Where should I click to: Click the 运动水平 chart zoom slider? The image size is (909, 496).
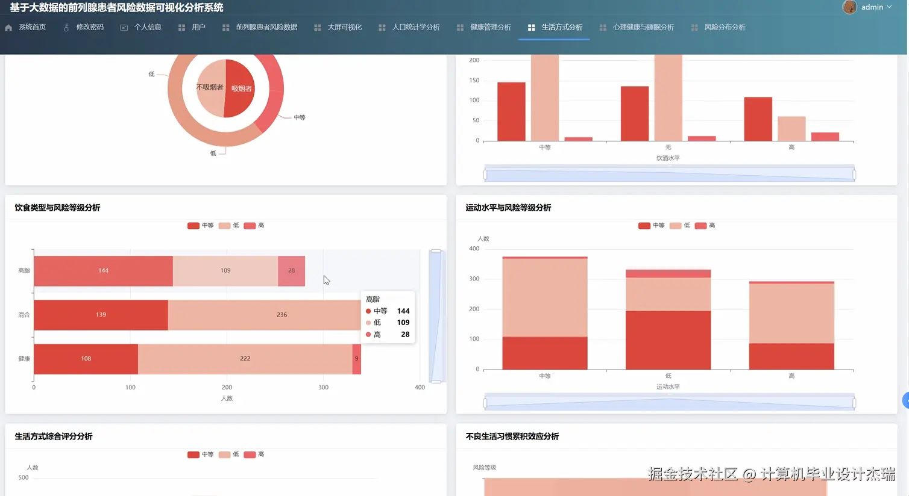[x=669, y=403]
